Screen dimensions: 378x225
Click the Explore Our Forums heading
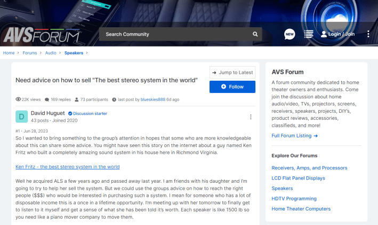coord(294,156)
